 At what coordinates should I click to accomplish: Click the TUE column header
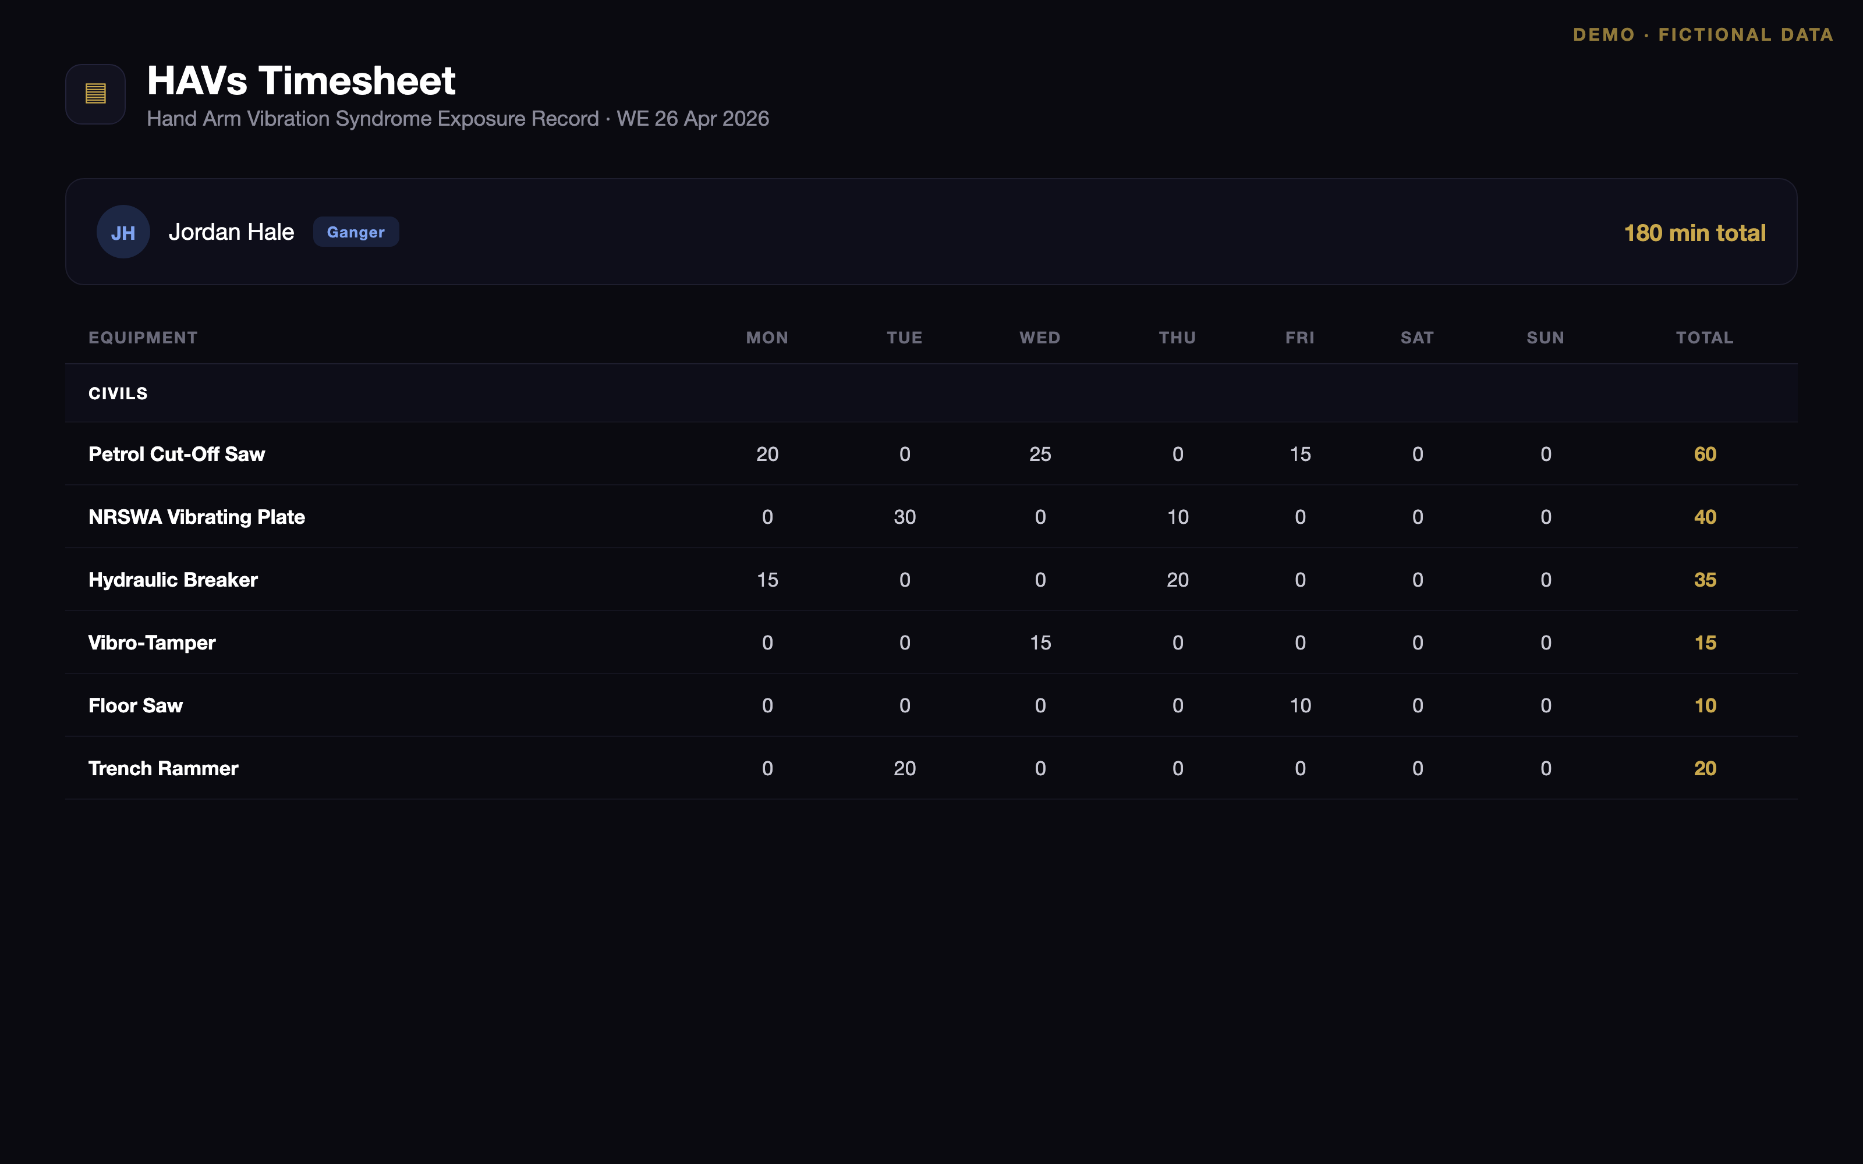coord(905,337)
